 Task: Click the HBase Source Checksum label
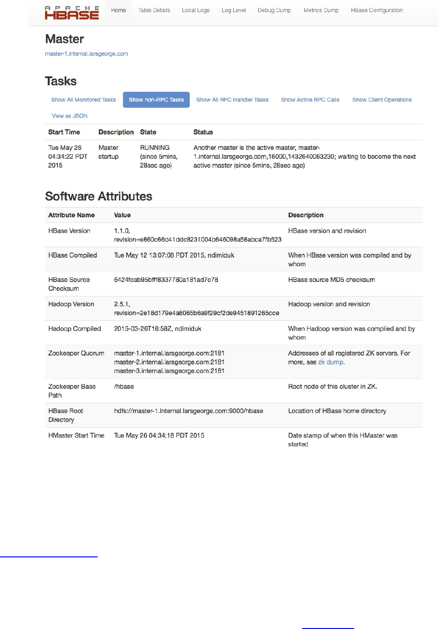click(69, 284)
